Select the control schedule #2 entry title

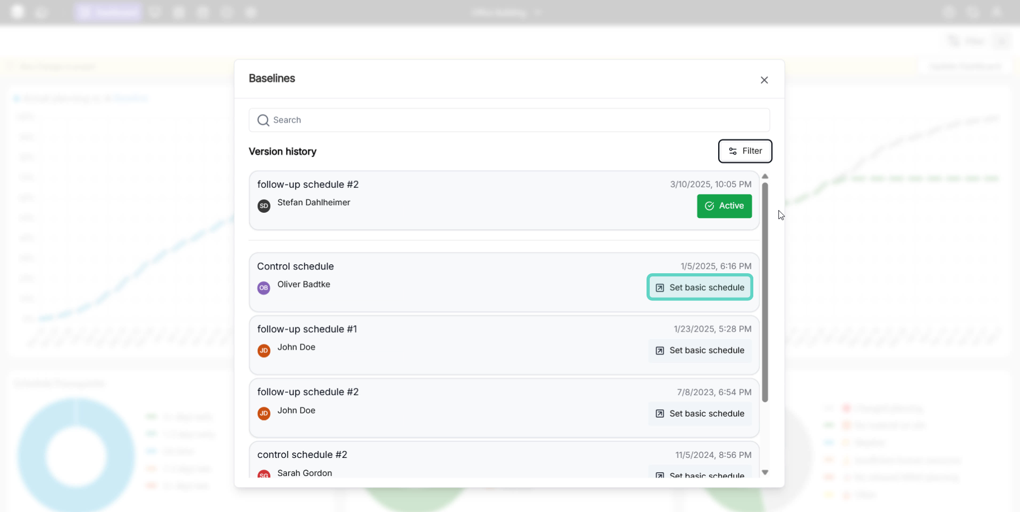pos(302,455)
